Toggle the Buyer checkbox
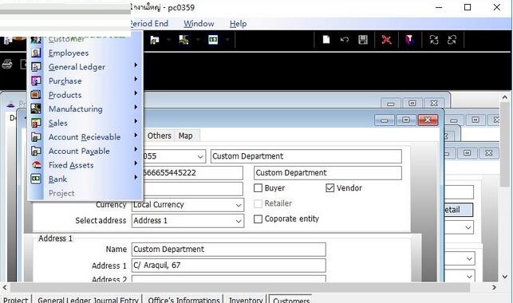Image resolution: width=513 pixels, height=303 pixels. pos(258,188)
